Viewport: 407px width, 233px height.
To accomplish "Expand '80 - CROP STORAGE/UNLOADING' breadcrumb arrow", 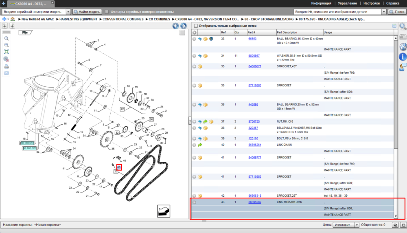I will point(243,19).
